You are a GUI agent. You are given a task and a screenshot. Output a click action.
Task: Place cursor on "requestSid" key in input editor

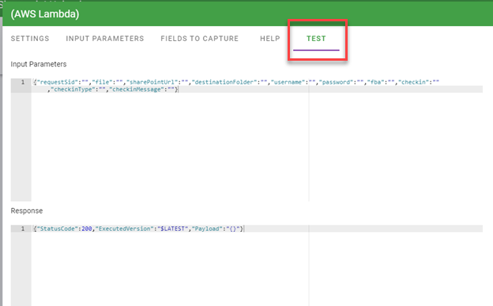[x=58, y=82]
